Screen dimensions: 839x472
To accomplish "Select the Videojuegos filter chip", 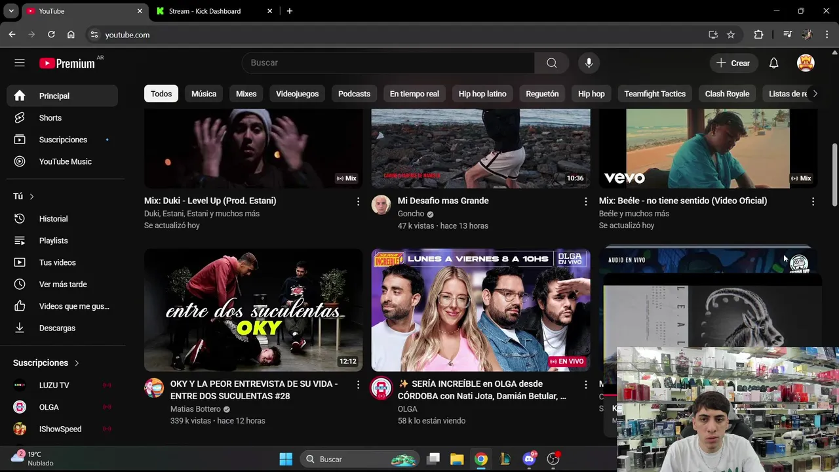I will click(297, 94).
